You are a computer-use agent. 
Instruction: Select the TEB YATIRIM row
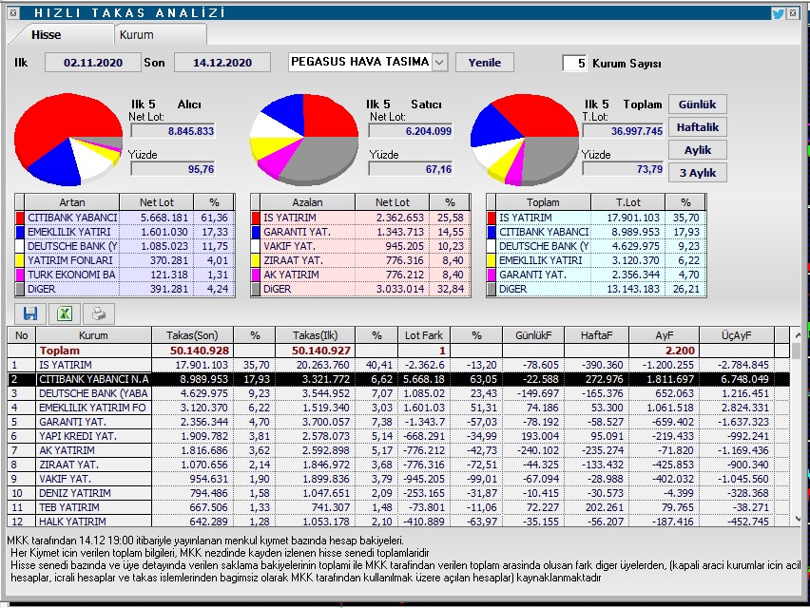tap(398, 507)
